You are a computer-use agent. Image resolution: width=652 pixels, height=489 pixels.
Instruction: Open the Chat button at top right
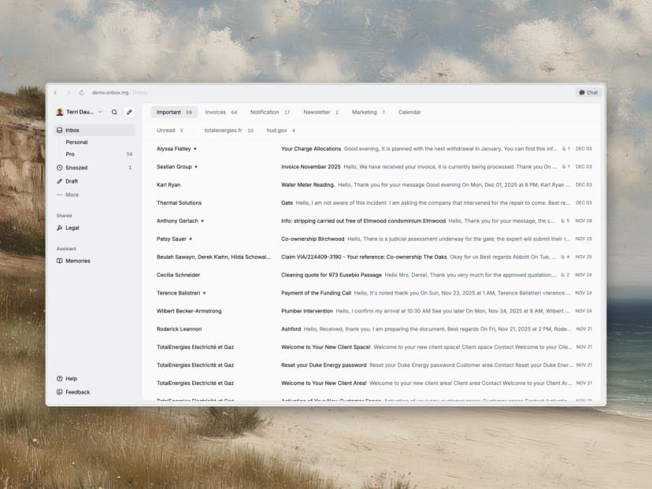point(588,93)
